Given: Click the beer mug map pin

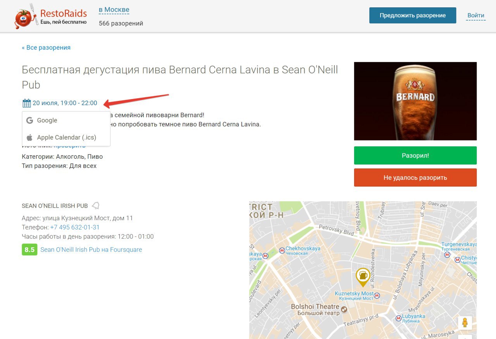Looking at the screenshot, I should tap(363, 277).
